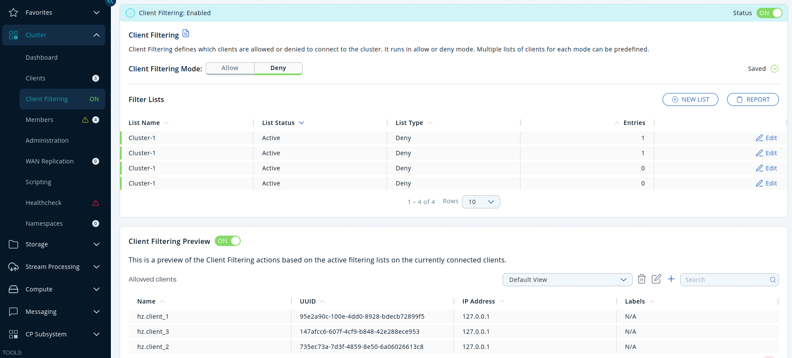Collapse sidebar using double chevron icon
Screen dimensions: 792x358
tap(110, 2)
